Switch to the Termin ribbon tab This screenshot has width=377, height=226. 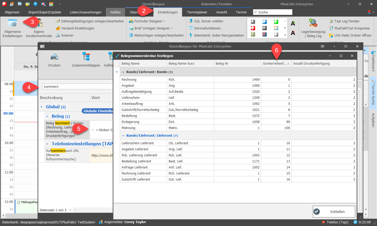click(x=241, y=12)
